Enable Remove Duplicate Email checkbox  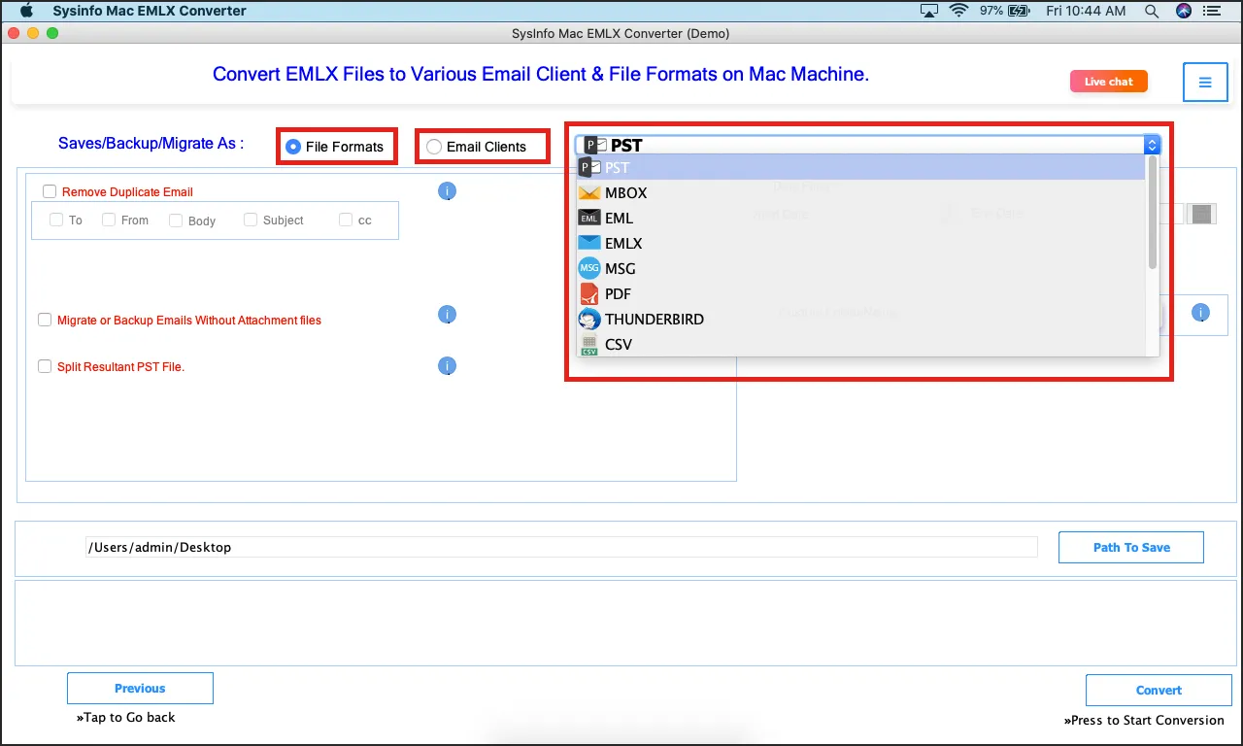[50, 191]
